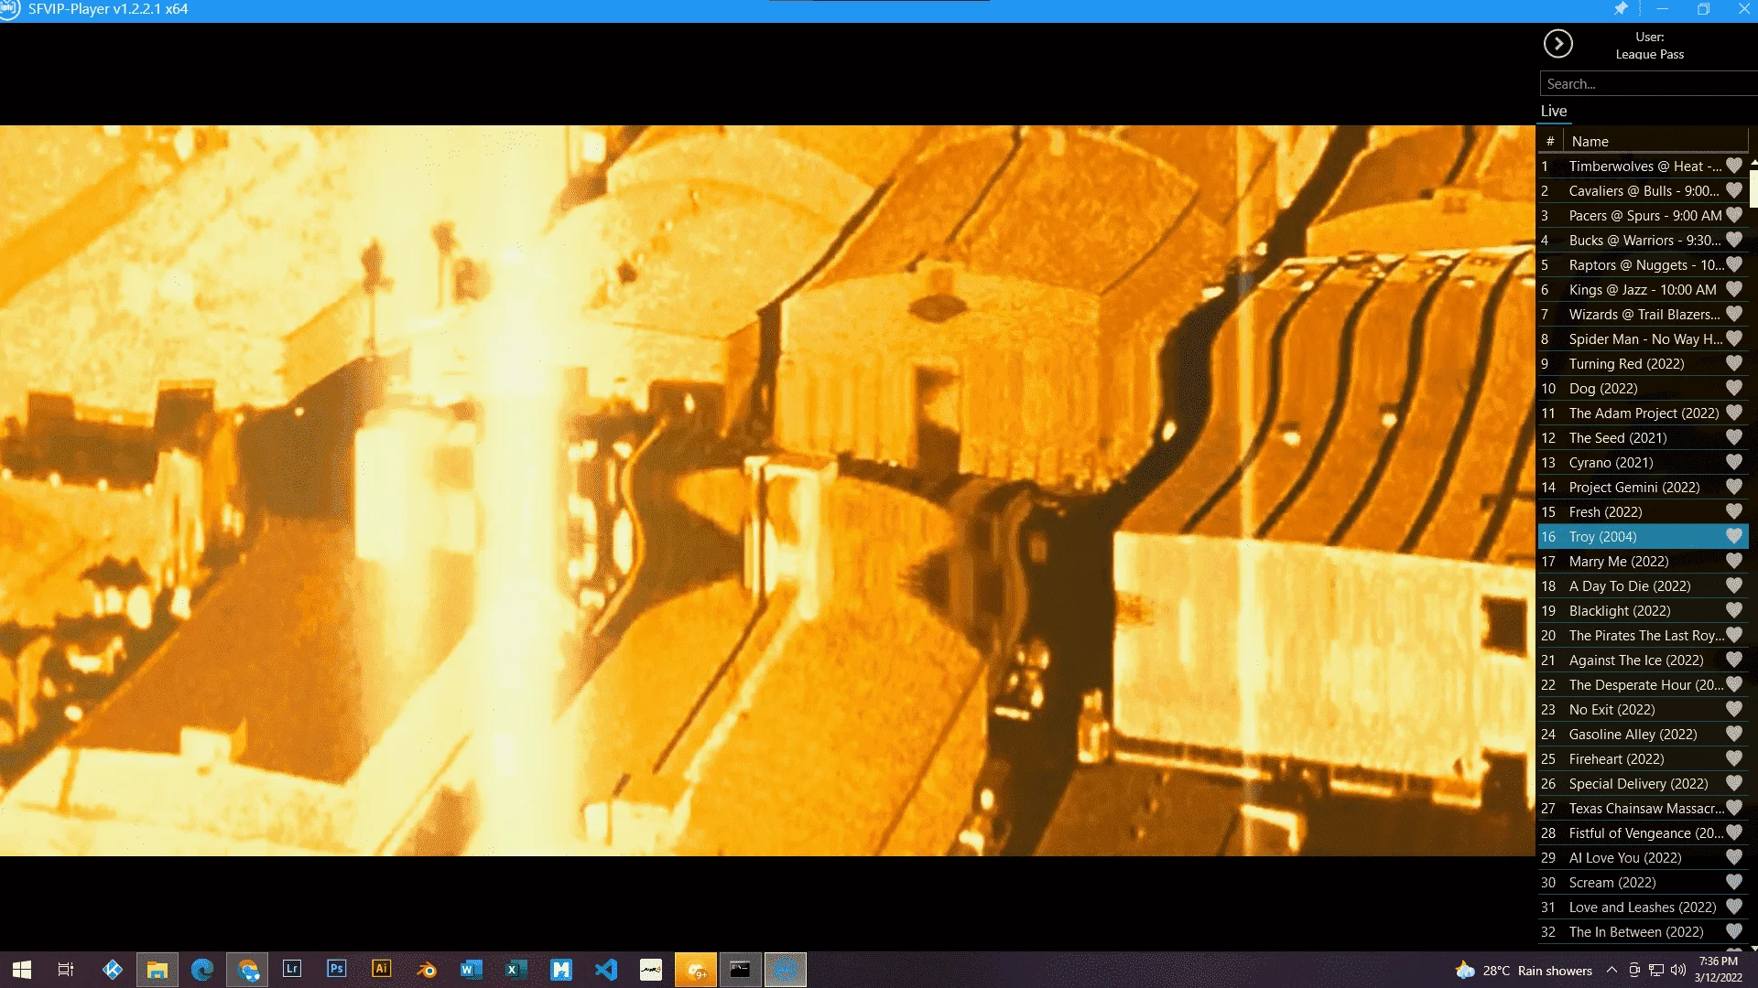This screenshot has height=988, width=1758.
Task: Show hidden system tray icons
Action: 1611,970
